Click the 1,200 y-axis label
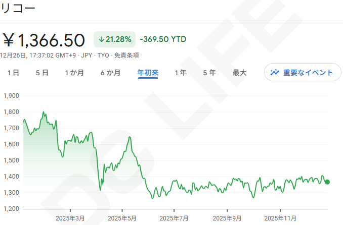 tap(11, 209)
